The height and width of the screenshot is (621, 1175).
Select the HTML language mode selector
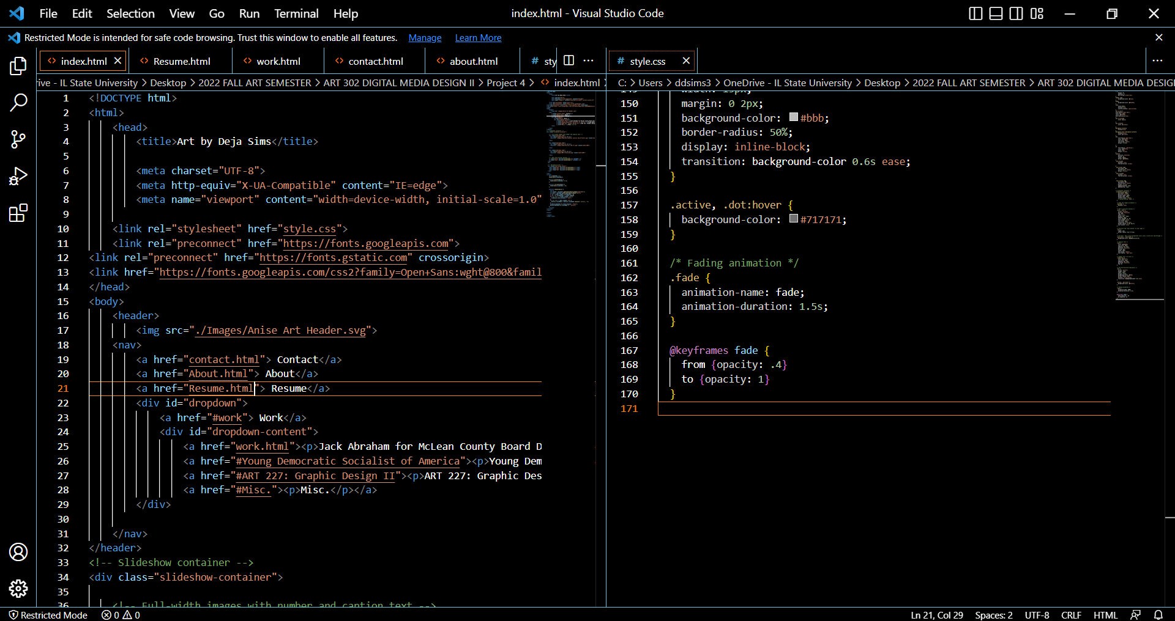(1105, 615)
